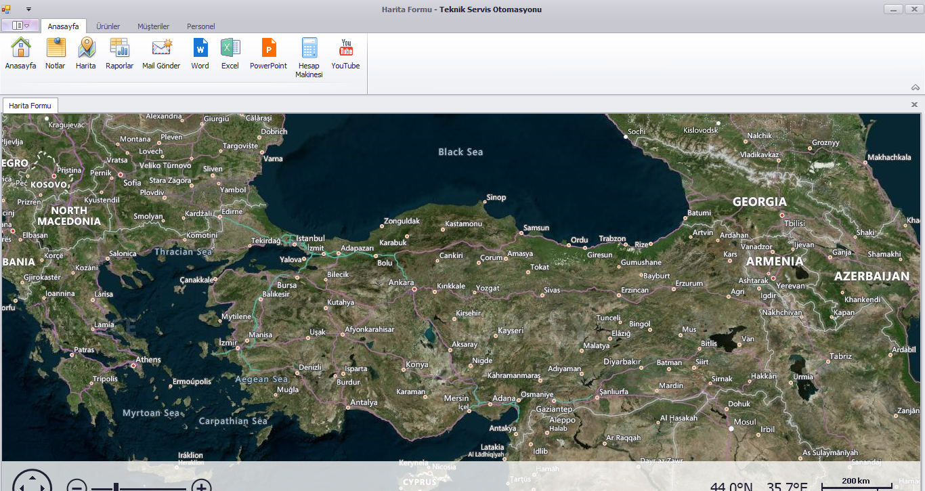Switch to the Müşteriler ribbon tab

pos(153,26)
